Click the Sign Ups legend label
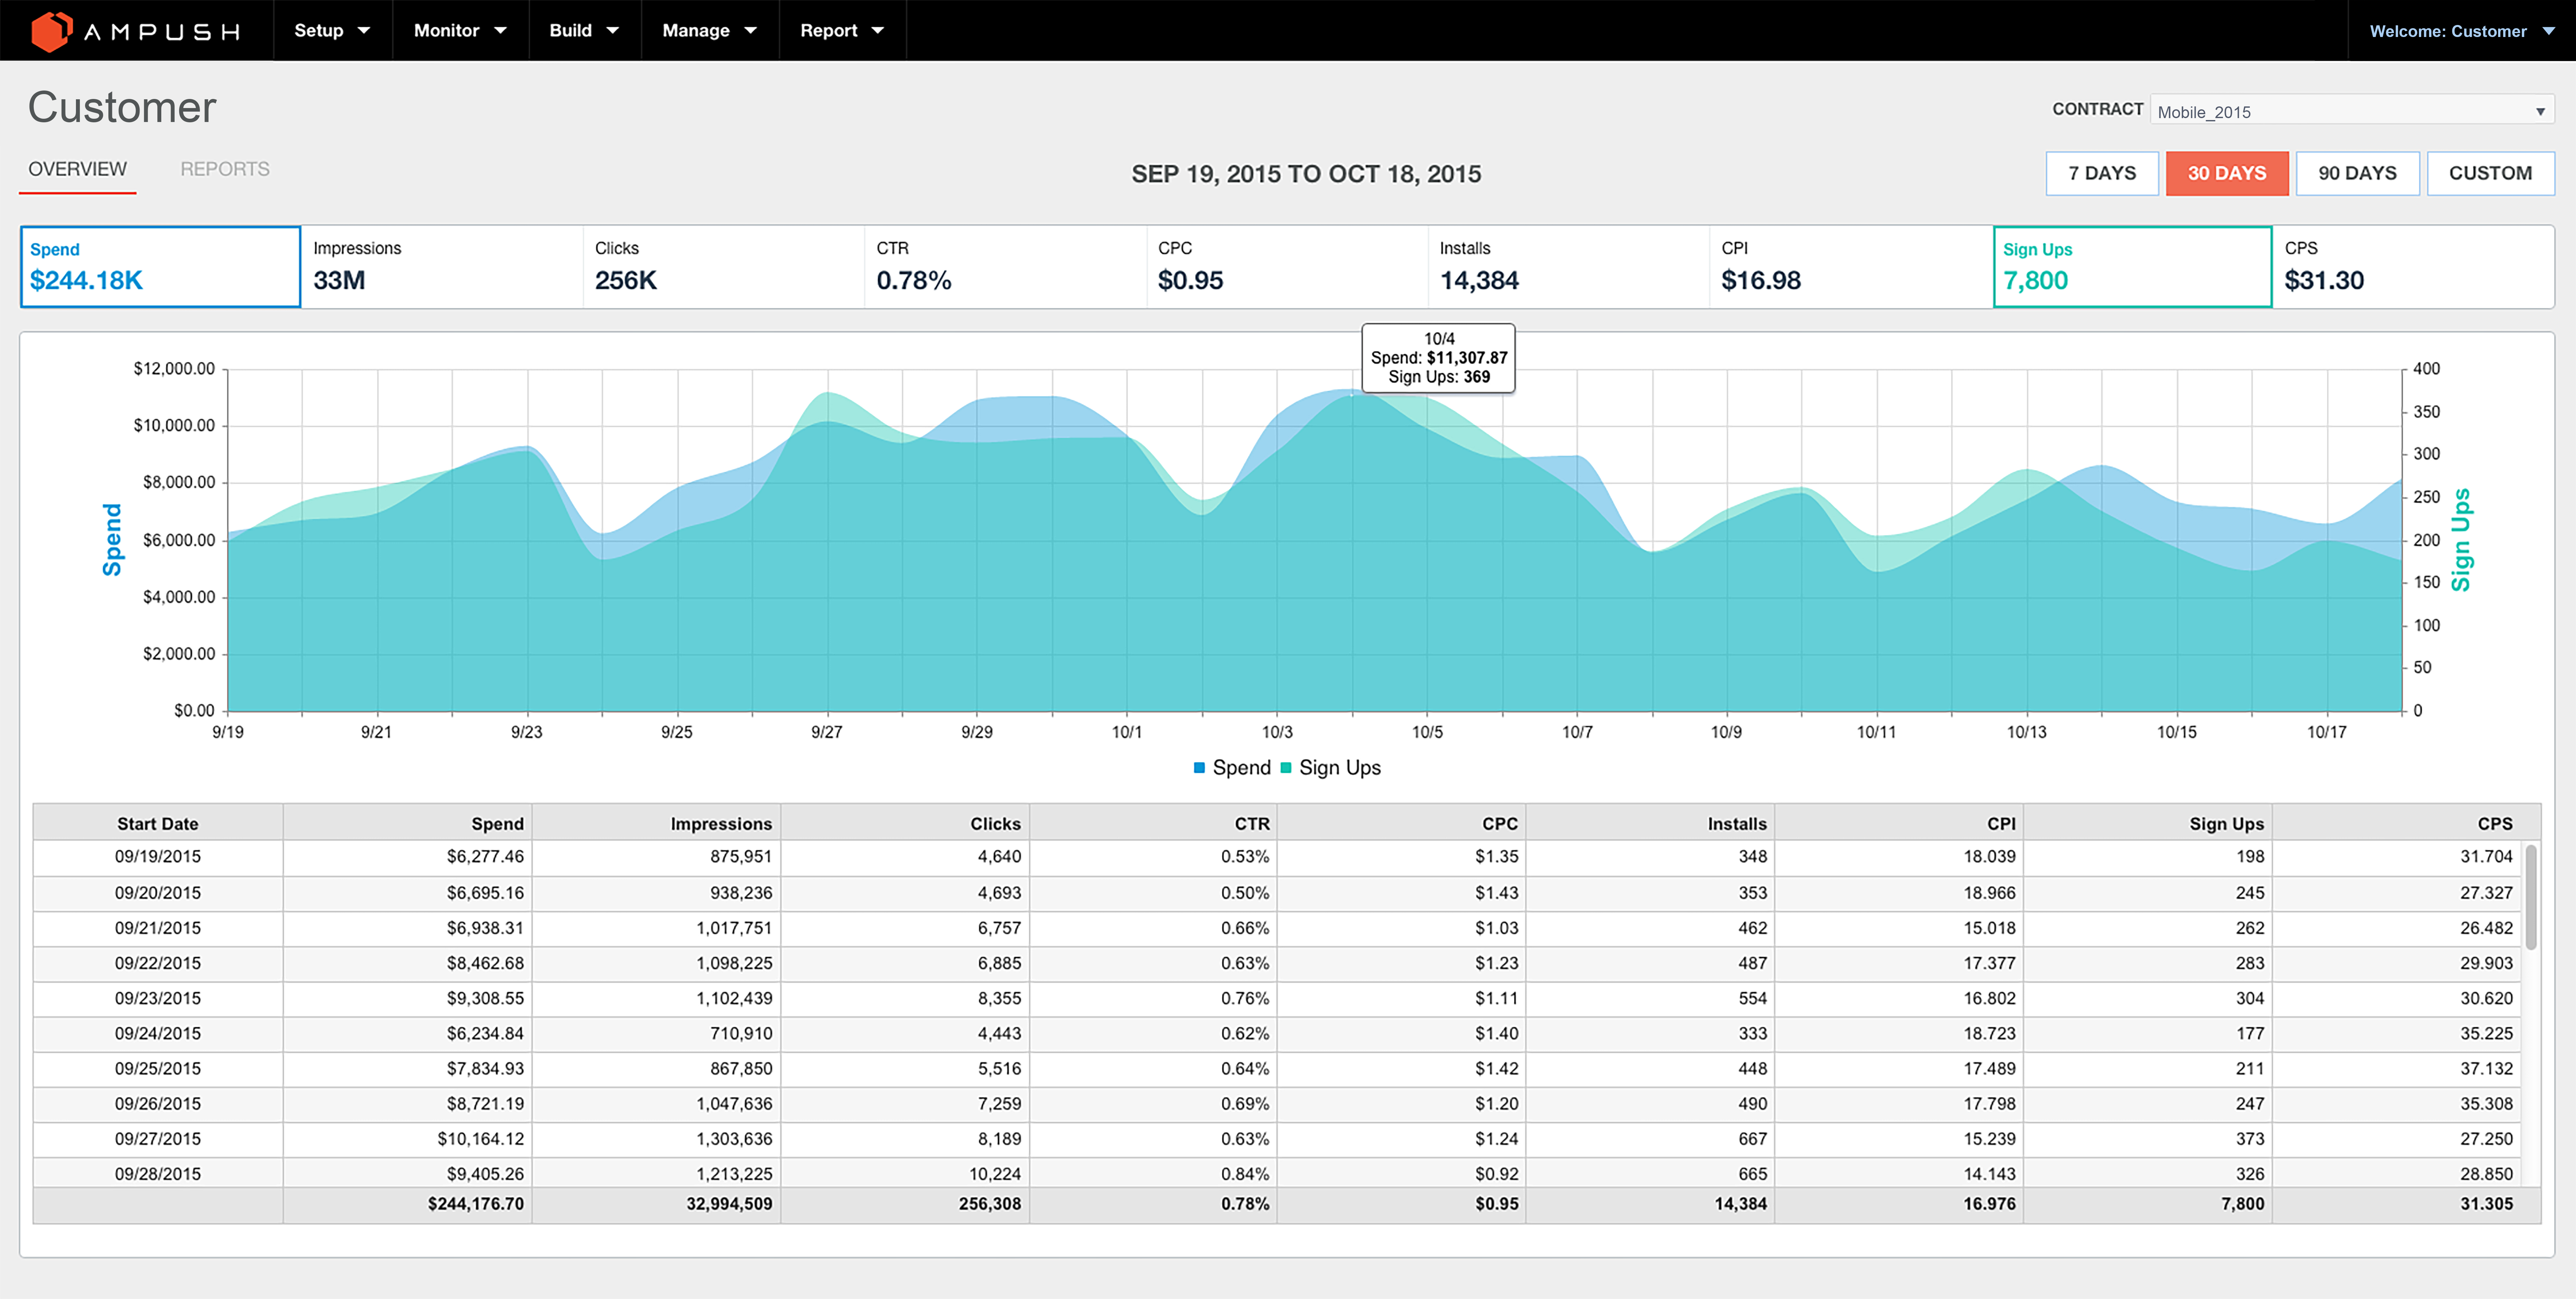The width and height of the screenshot is (2576, 1299). pyautogui.click(x=1340, y=768)
